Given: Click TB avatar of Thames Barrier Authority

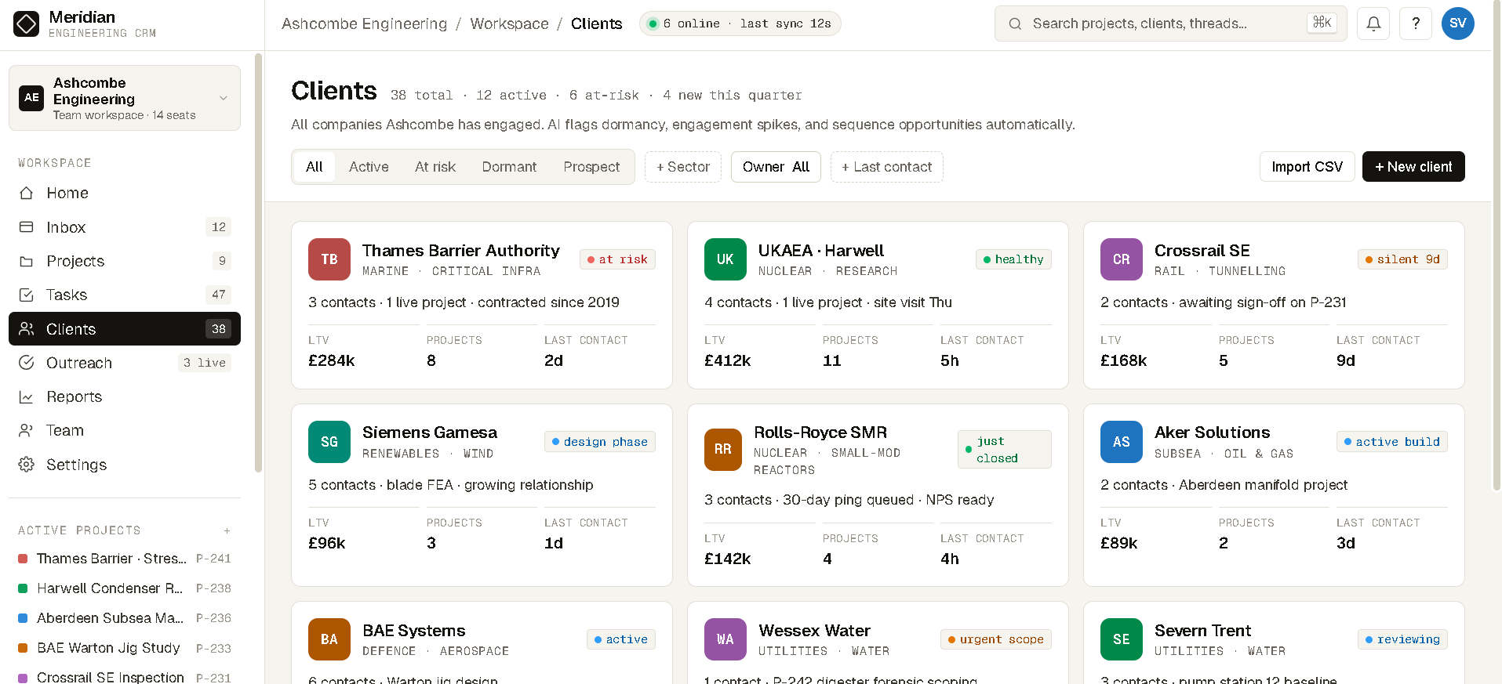Looking at the screenshot, I should 329,259.
